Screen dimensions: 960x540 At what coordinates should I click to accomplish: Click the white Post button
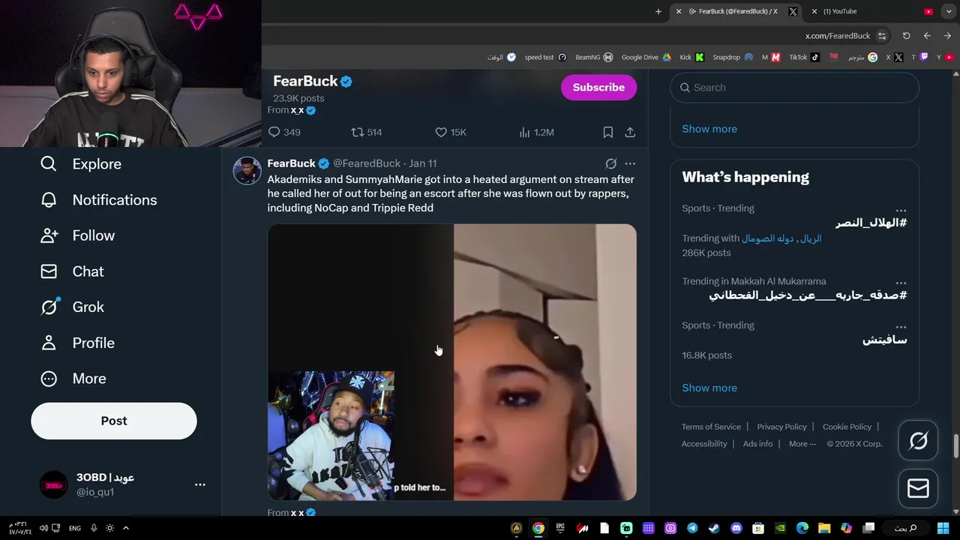[x=114, y=421]
